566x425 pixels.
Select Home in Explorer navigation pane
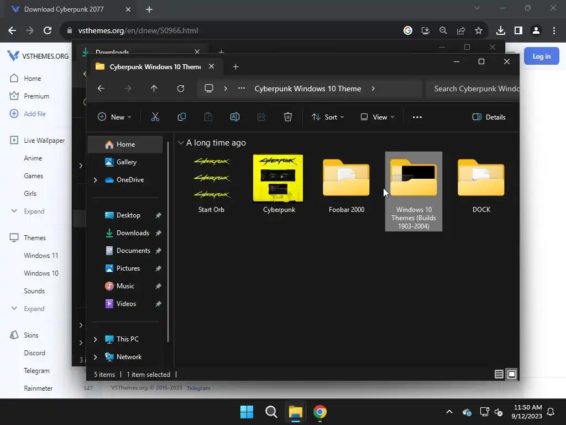coord(125,144)
